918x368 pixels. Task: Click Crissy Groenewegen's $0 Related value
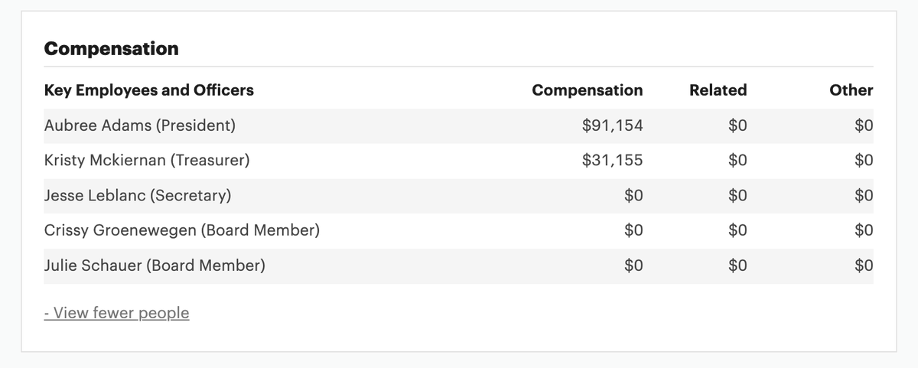pos(737,230)
